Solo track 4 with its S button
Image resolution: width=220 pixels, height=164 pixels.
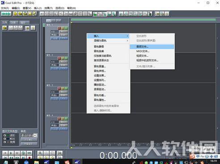pyautogui.click(x=63, y=118)
